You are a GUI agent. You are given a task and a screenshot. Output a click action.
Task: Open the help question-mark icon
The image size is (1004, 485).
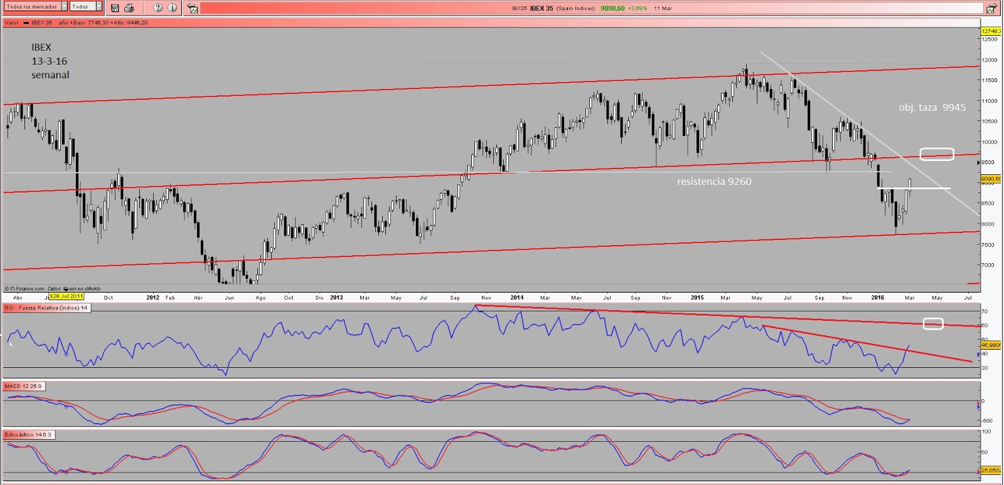158,8
